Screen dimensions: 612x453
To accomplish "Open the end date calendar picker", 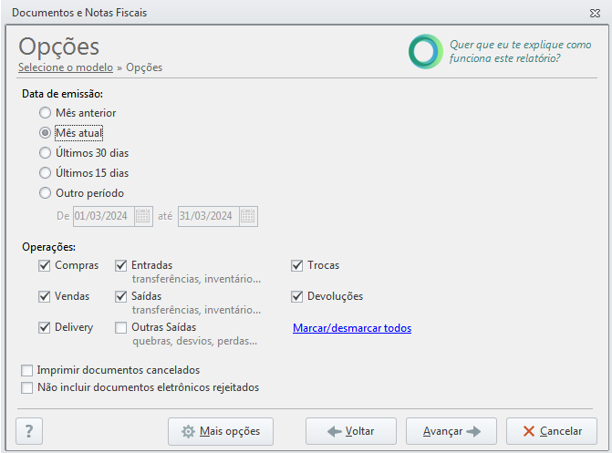I will 248,216.
